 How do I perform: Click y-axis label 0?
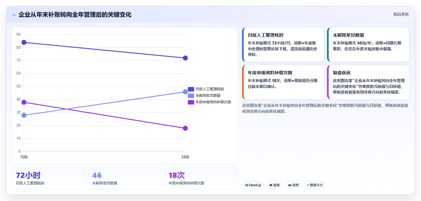(x=20, y=152)
